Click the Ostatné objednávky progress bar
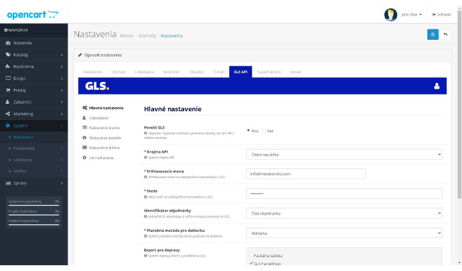 click(x=34, y=225)
